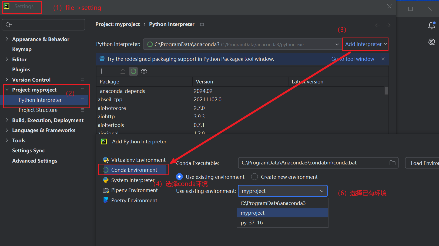Click the Conda package manager icon

[x=133, y=71]
